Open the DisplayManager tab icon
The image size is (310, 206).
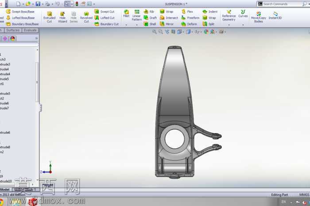[13, 39]
